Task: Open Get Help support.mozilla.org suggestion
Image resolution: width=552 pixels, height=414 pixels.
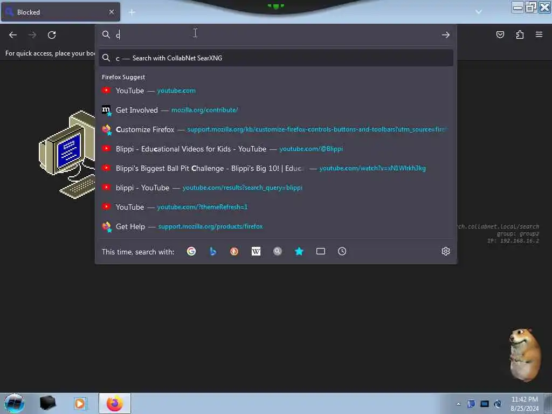Action: click(x=276, y=226)
